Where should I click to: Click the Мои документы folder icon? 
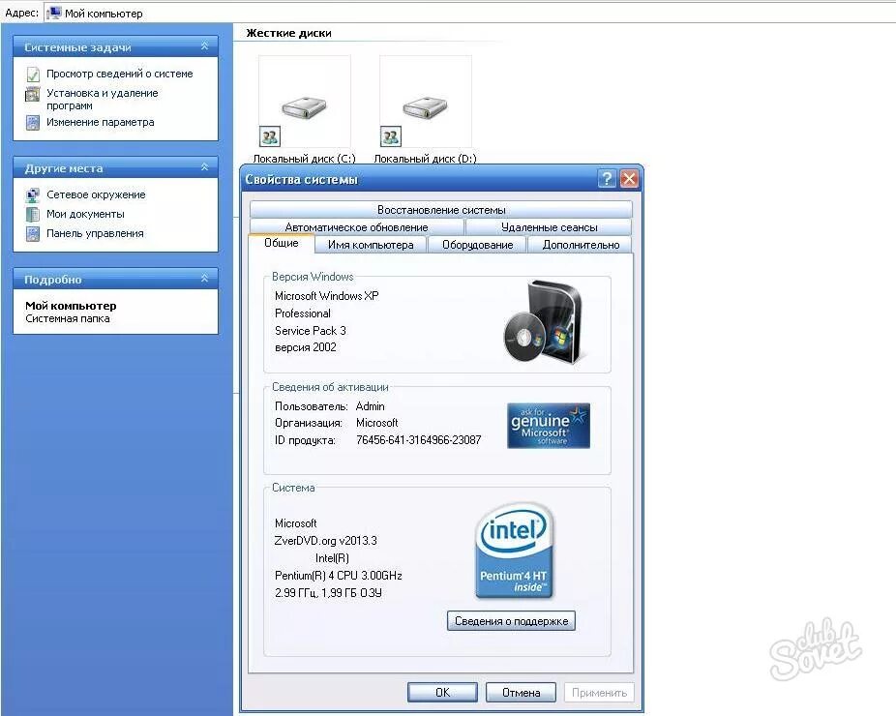click(33, 214)
